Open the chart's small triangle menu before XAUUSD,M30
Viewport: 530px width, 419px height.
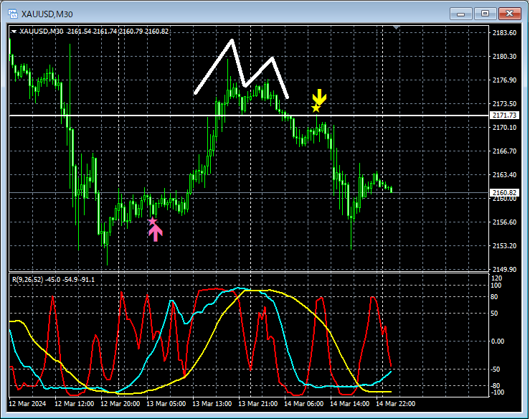[x=14, y=32]
